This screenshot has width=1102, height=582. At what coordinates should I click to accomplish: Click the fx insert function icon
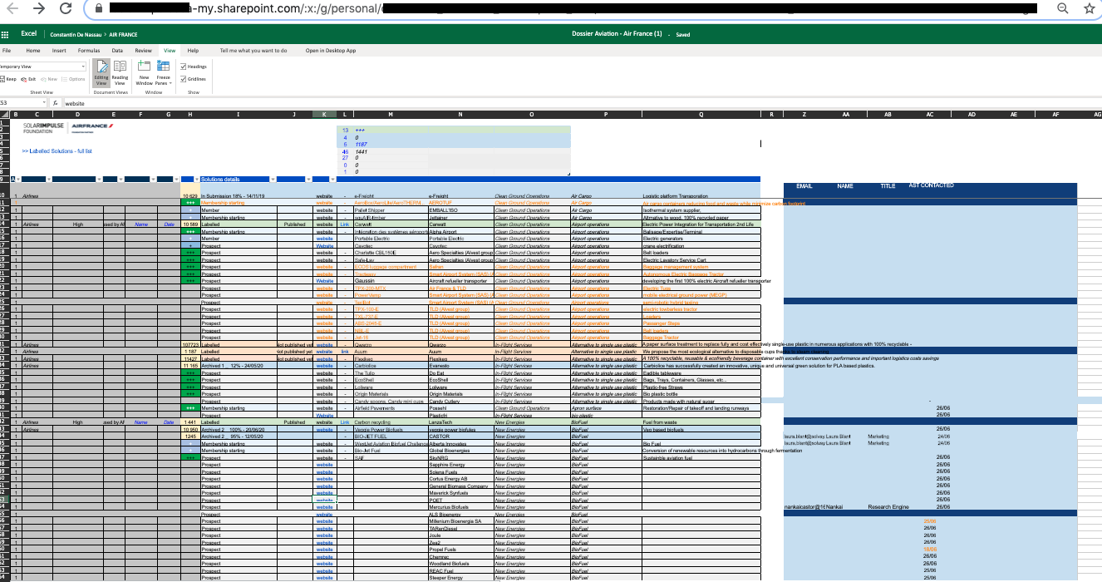pos(55,103)
